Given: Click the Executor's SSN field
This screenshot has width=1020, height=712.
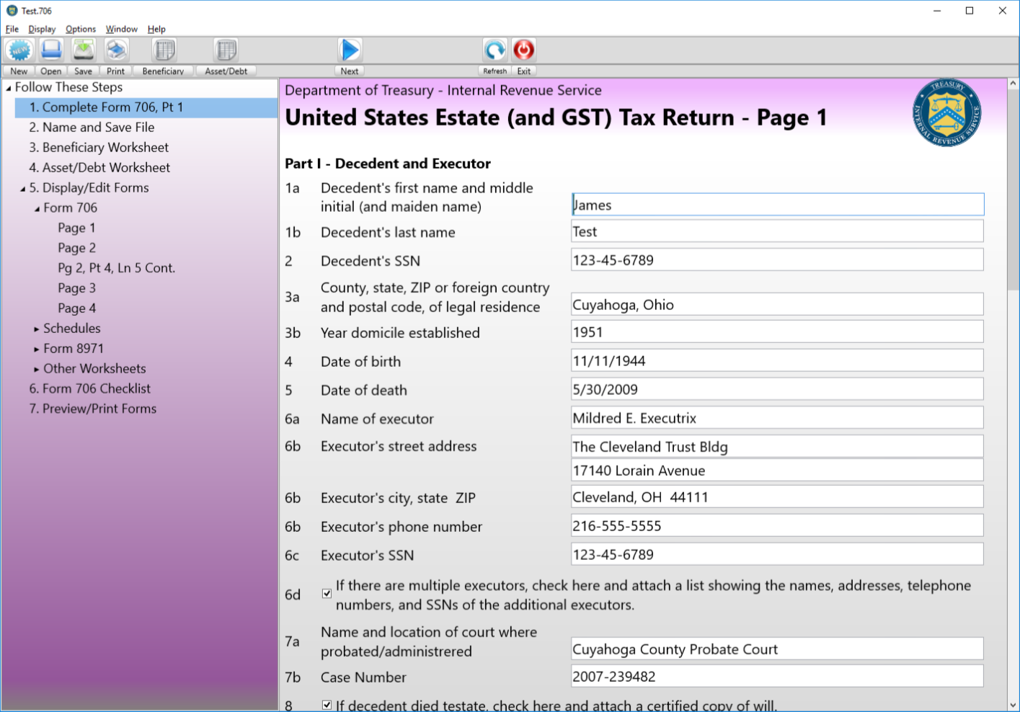Looking at the screenshot, I should (777, 554).
